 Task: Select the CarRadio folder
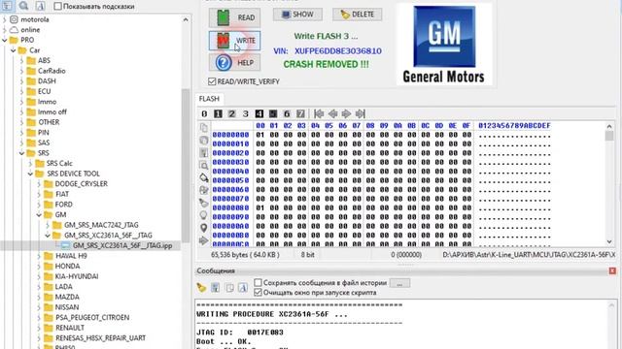(52, 71)
